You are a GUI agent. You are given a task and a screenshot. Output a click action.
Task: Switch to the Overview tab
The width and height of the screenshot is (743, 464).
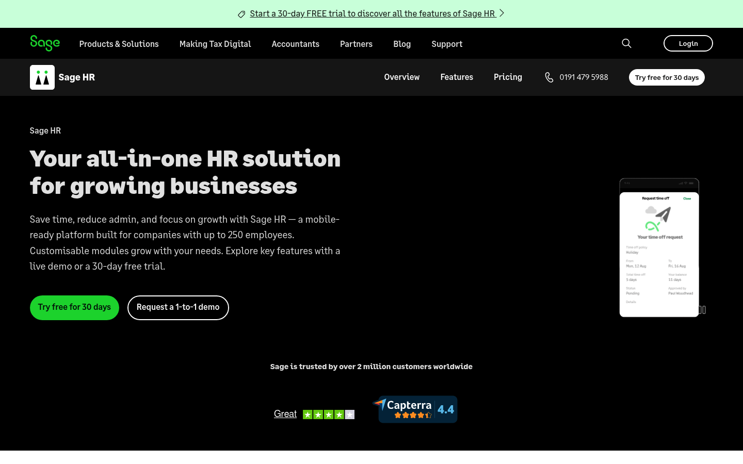tap(402, 77)
